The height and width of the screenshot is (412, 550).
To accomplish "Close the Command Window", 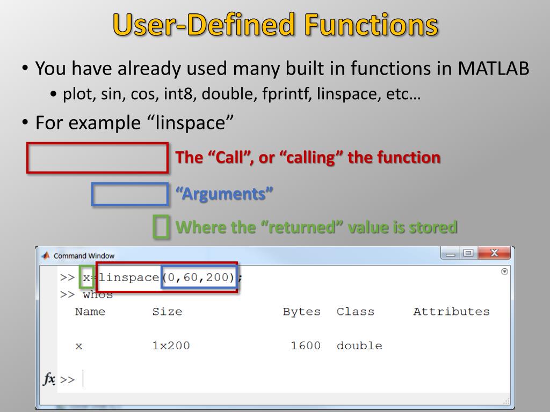I will point(494,253).
